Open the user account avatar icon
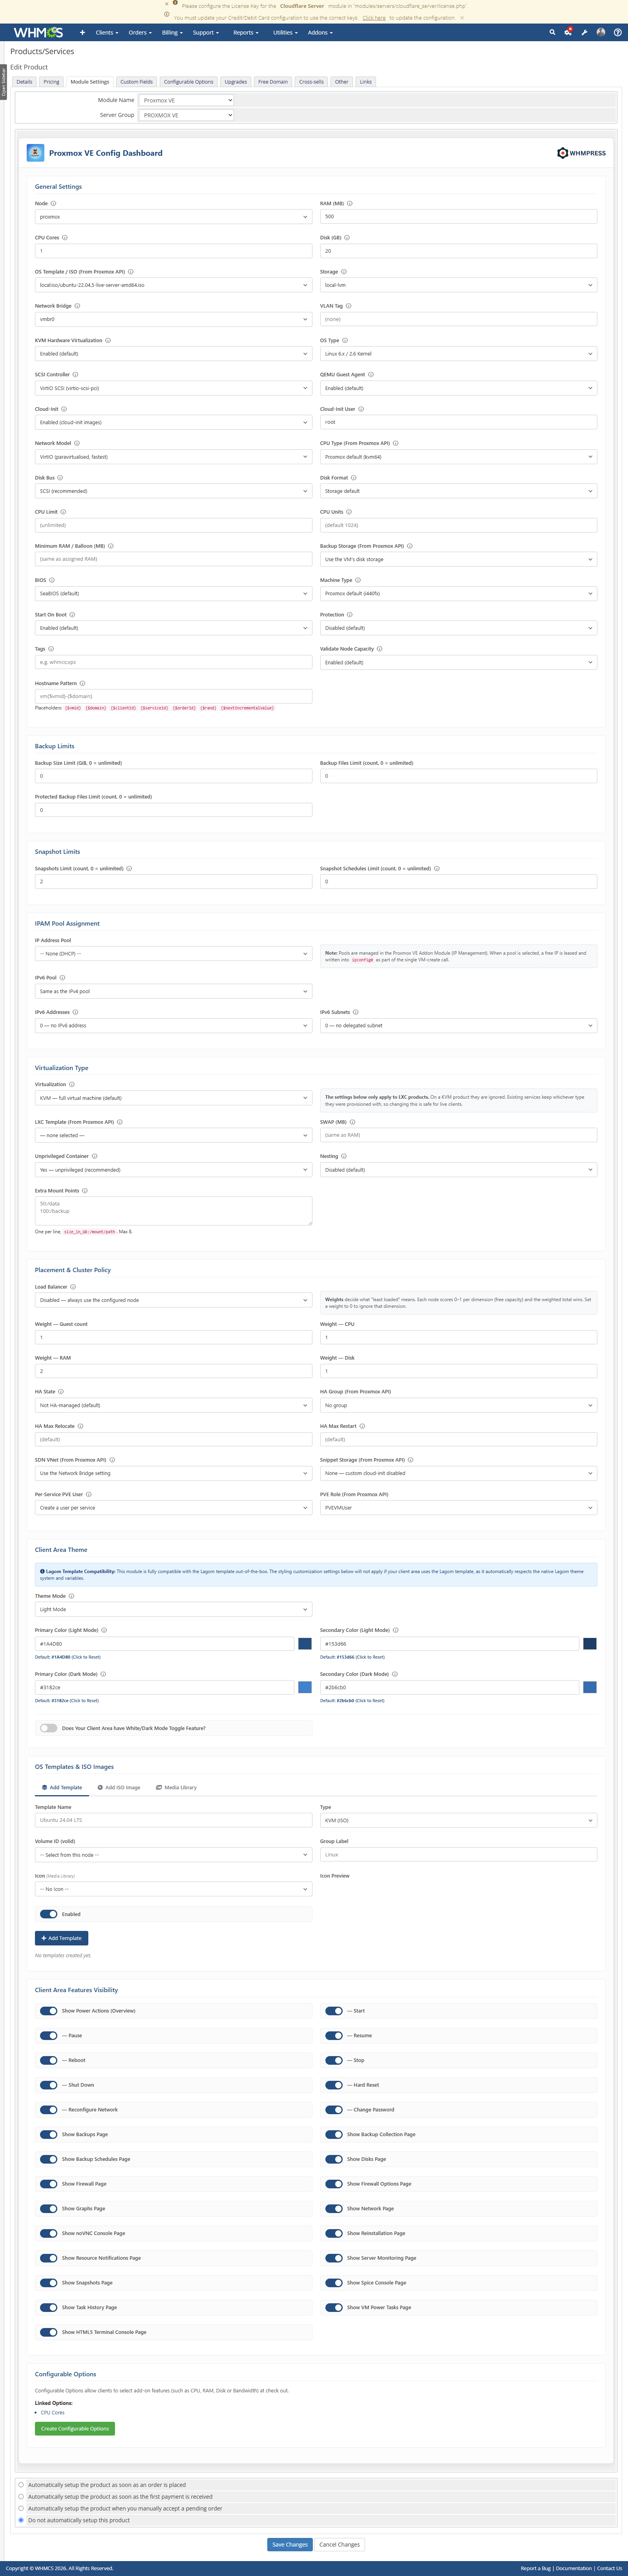This screenshot has height=2576, width=628. [601, 32]
